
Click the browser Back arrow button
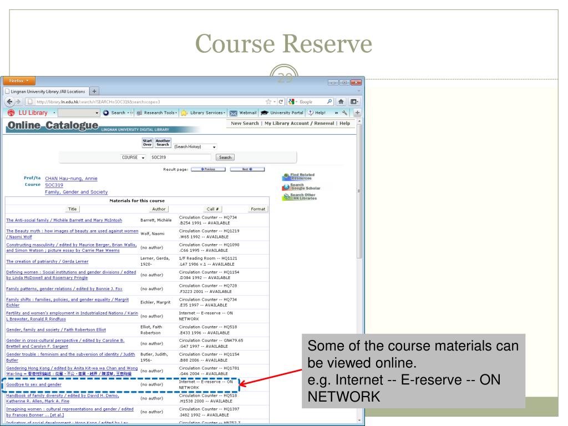[x=10, y=102]
